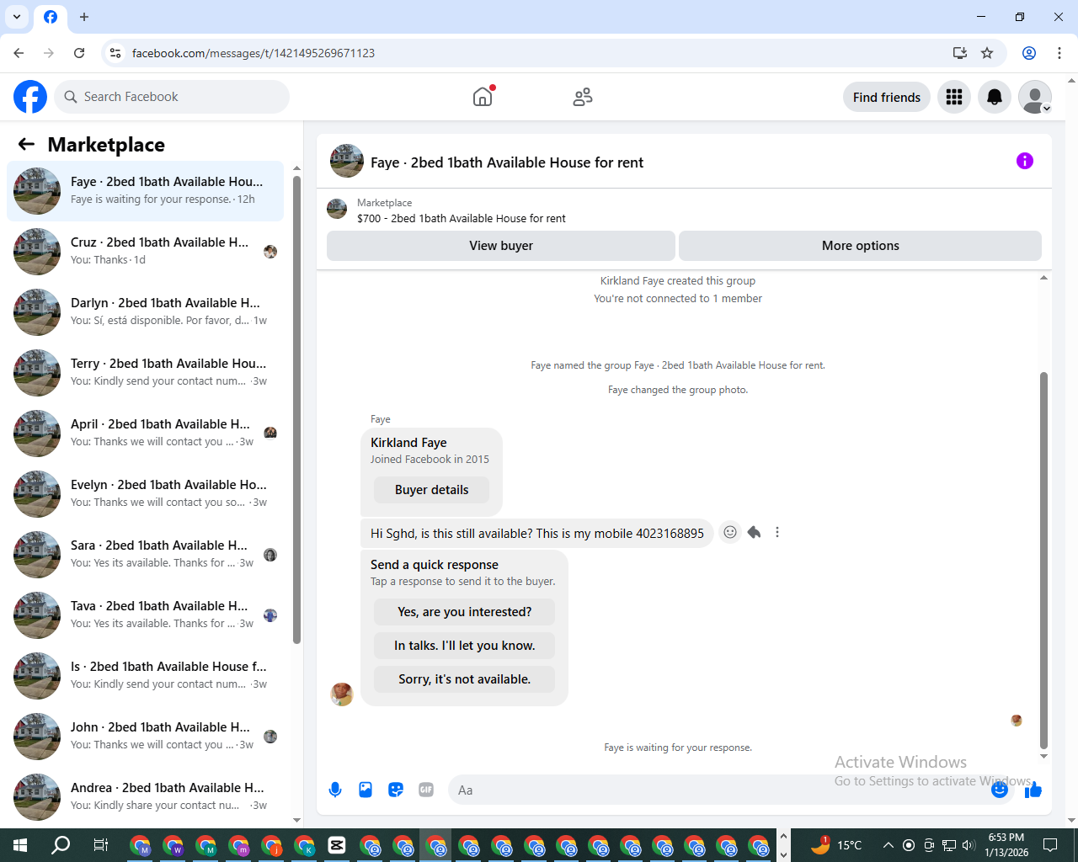1078x862 pixels.
Task: Reload the page in Chrome
Action: (x=79, y=53)
